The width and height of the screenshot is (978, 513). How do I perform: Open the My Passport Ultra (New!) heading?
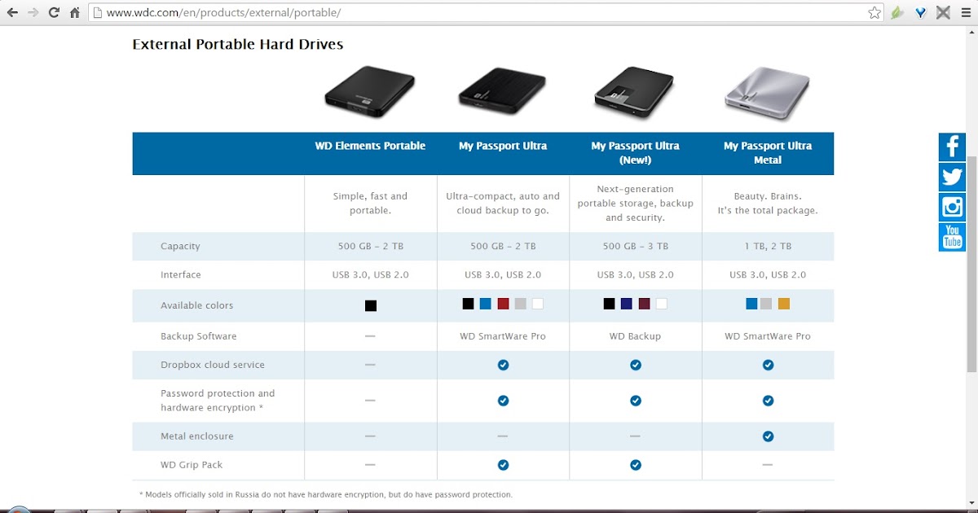(x=635, y=153)
